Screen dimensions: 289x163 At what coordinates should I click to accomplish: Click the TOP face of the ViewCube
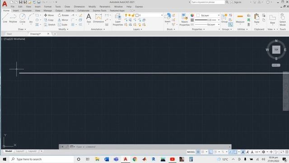(x=276, y=49)
